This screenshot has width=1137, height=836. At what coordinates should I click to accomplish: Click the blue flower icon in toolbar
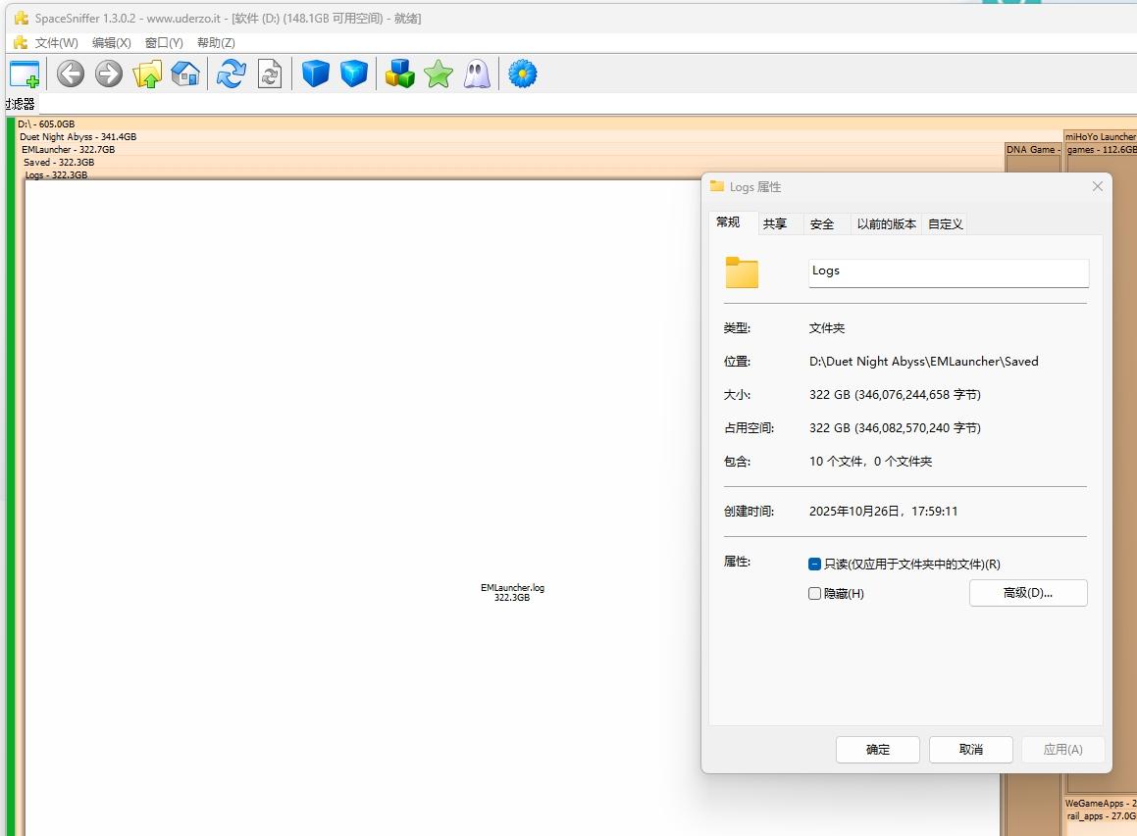point(523,74)
